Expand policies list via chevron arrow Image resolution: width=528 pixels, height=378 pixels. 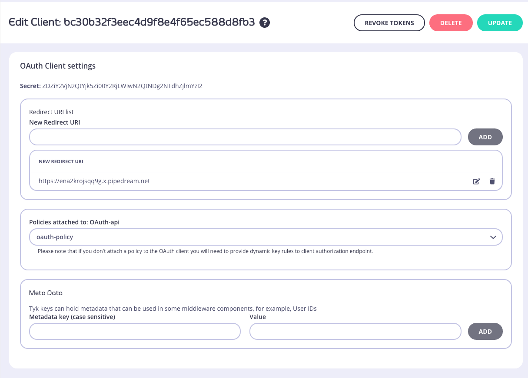pyautogui.click(x=493, y=237)
